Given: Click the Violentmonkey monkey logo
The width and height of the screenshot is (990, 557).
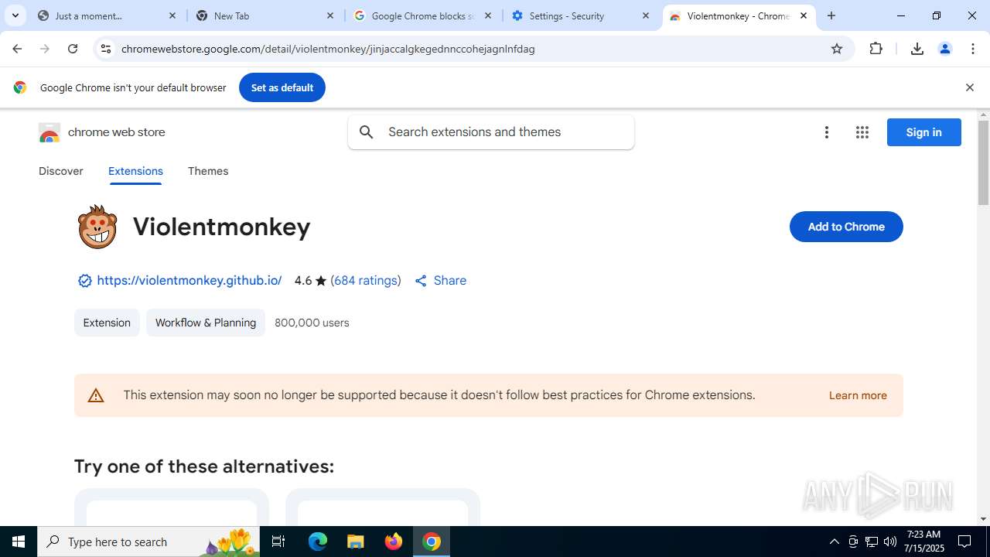Looking at the screenshot, I should [97, 227].
